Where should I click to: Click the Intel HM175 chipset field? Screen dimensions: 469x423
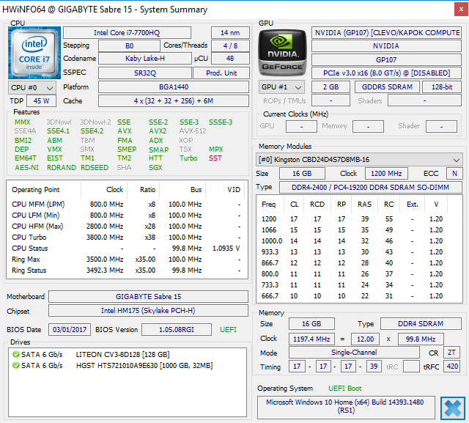(148, 311)
